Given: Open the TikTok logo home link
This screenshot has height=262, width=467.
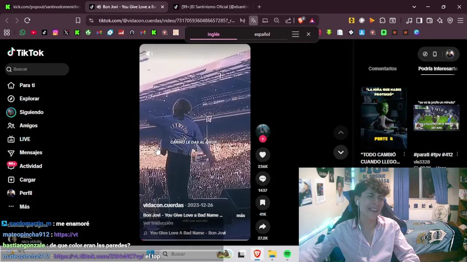Looking at the screenshot, I should coord(26,53).
